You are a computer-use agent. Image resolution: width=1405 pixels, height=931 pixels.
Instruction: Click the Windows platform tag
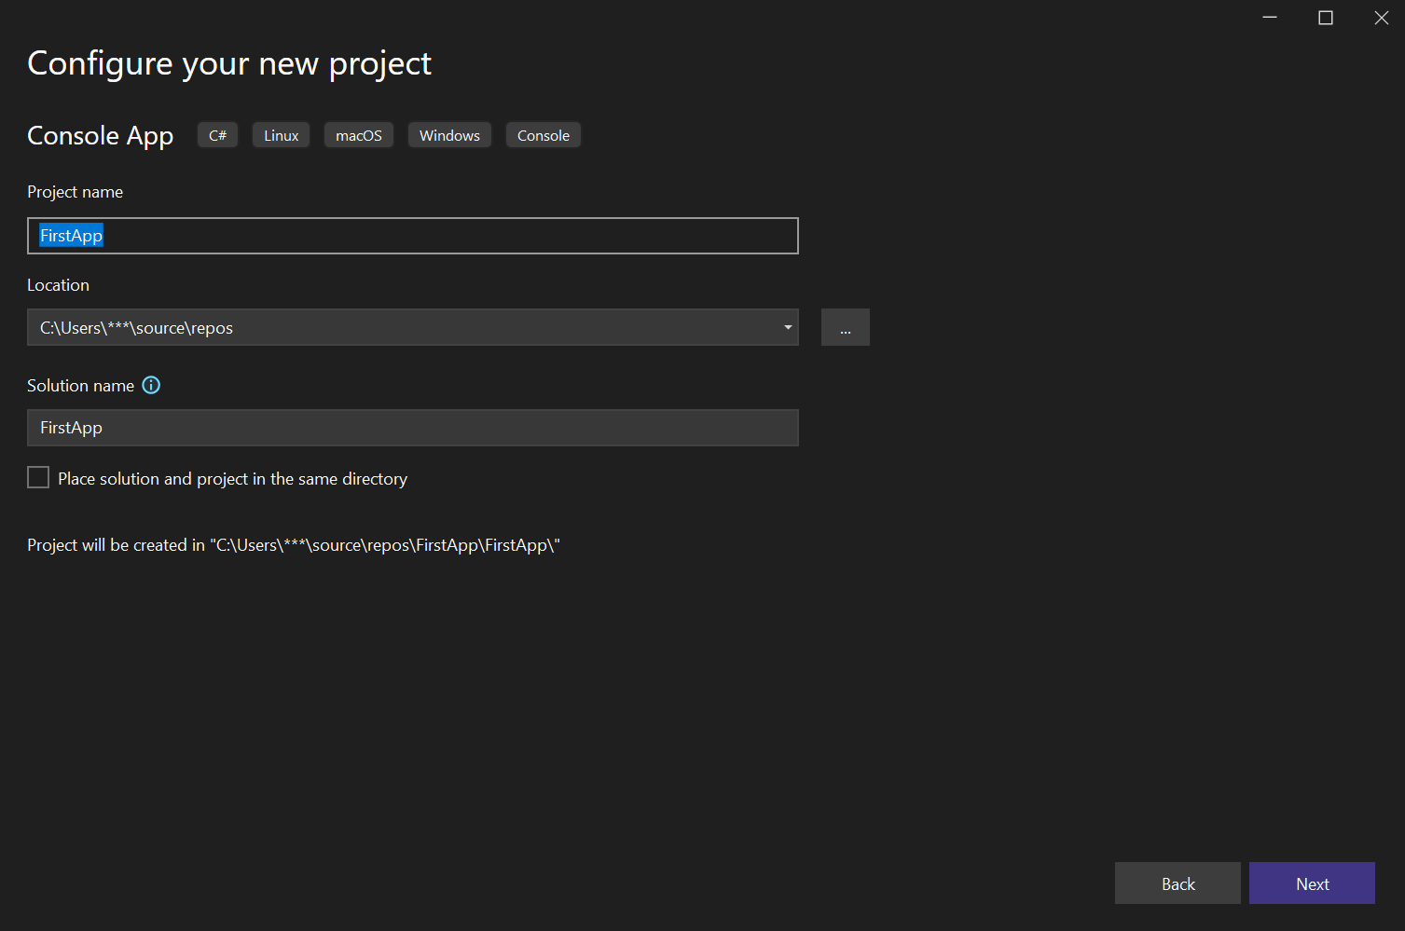pyautogui.click(x=448, y=134)
